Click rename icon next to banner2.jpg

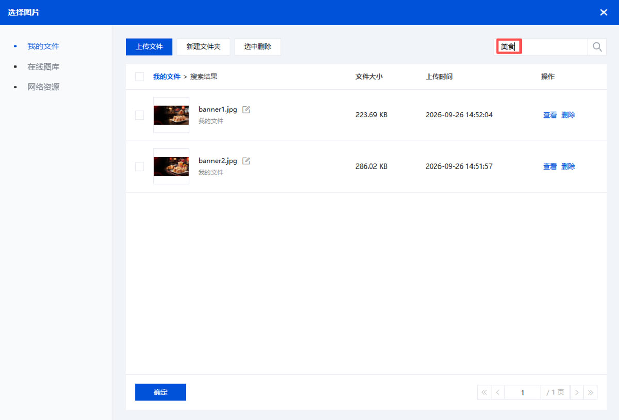point(247,161)
